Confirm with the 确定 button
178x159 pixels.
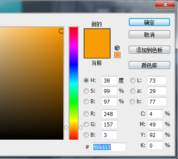[x=149, y=22]
